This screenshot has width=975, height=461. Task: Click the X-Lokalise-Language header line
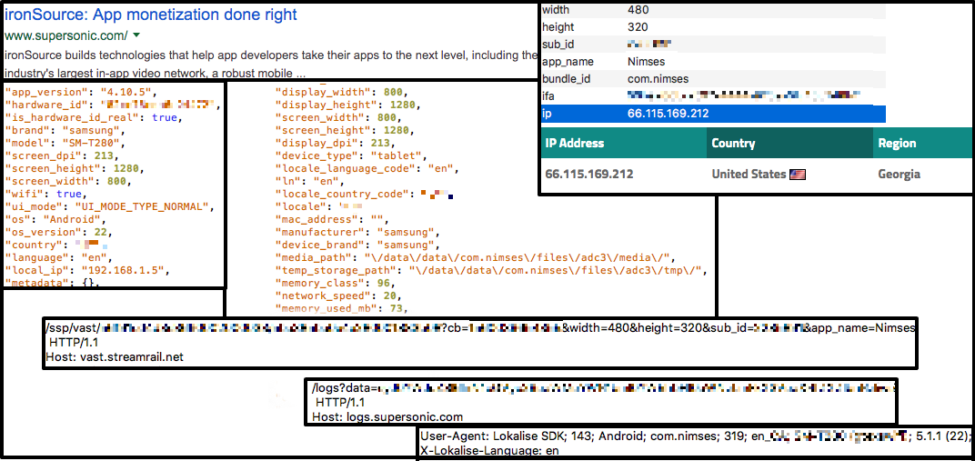click(488, 450)
